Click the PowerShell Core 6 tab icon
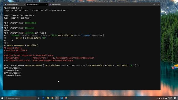Image resolution: width=178 pixels, height=100 pixels. pyautogui.click(x=28, y=4)
